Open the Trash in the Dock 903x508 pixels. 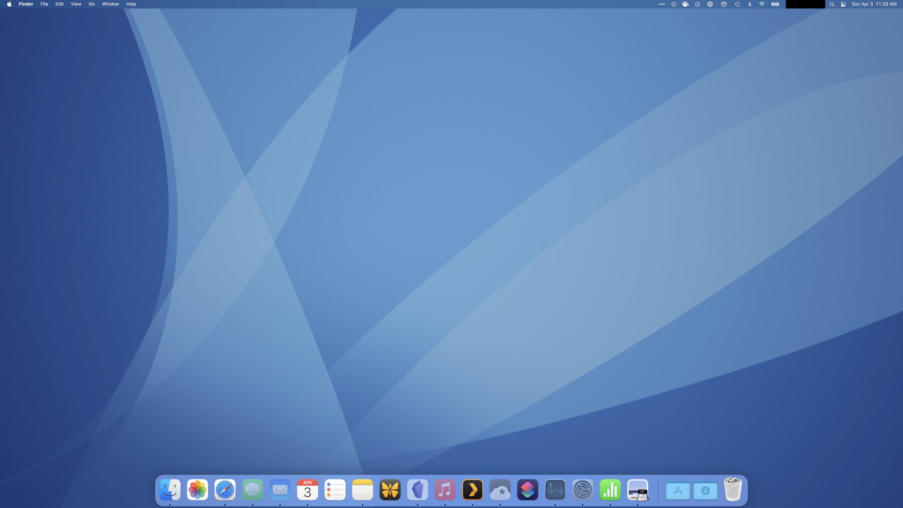coord(732,490)
